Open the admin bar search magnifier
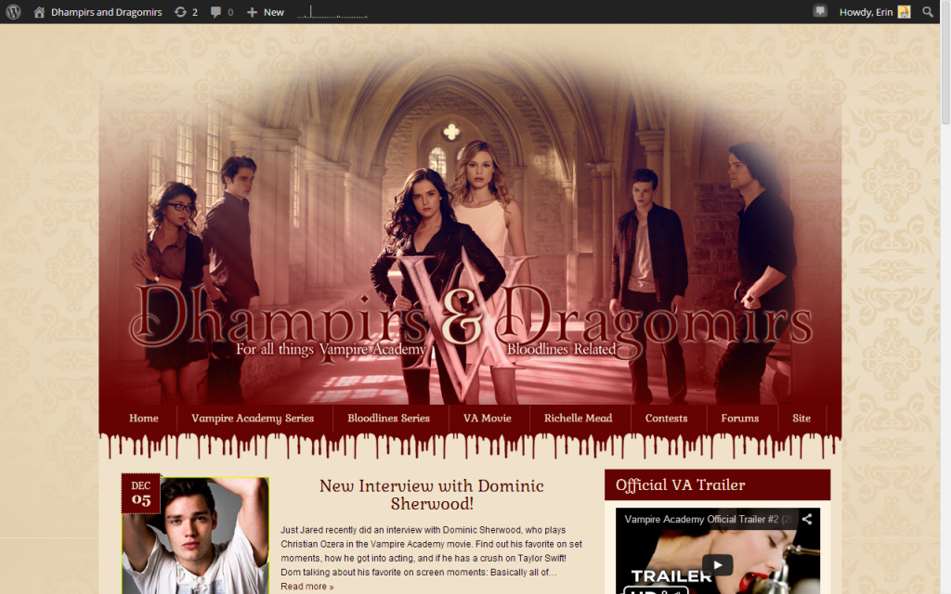This screenshot has width=951, height=594. [x=928, y=12]
